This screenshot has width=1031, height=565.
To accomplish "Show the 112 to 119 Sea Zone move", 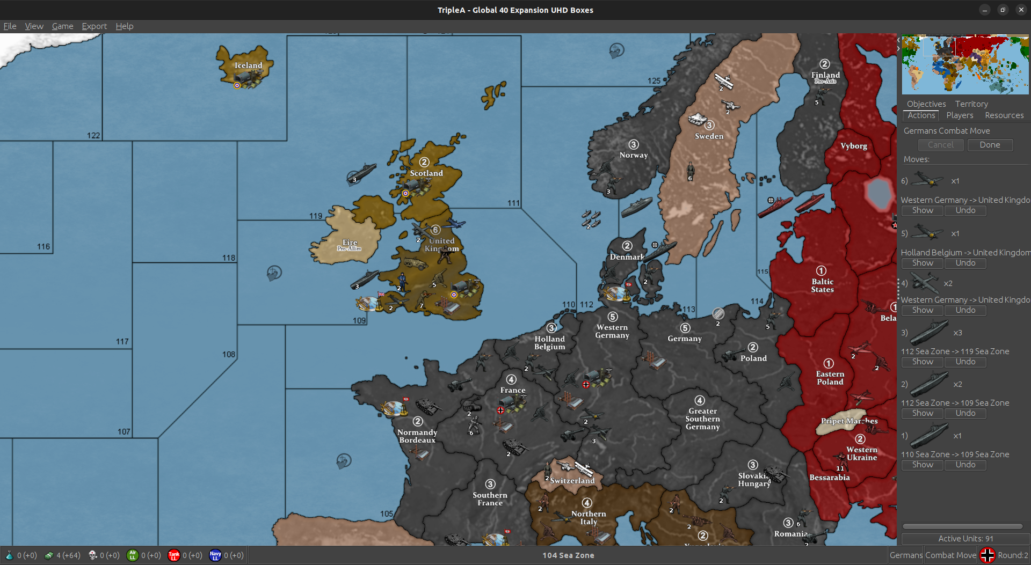I will tap(922, 362).
